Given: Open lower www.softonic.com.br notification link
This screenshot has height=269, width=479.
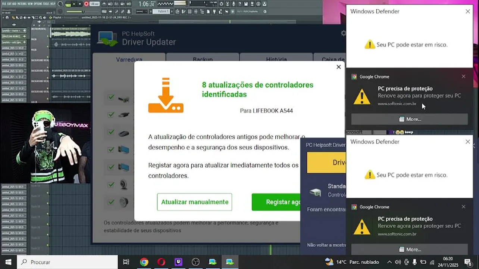Looking at the screenshot, I should pyautogui.click(x=397, y=234).
